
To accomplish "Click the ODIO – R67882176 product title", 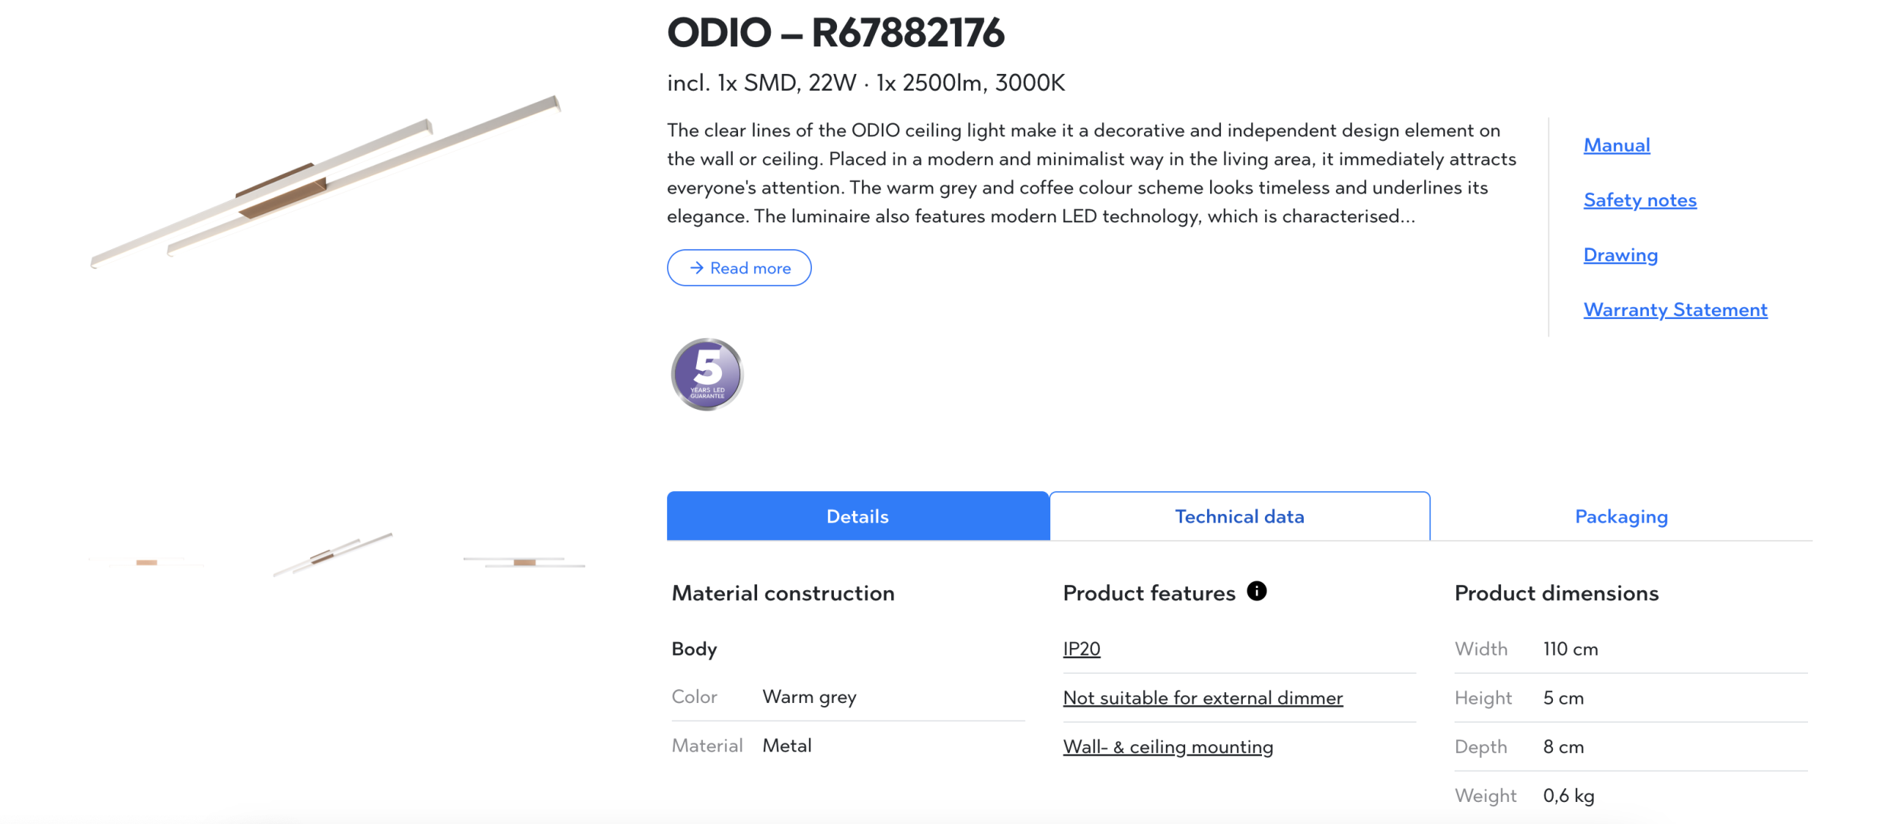I will coord(835,33).
